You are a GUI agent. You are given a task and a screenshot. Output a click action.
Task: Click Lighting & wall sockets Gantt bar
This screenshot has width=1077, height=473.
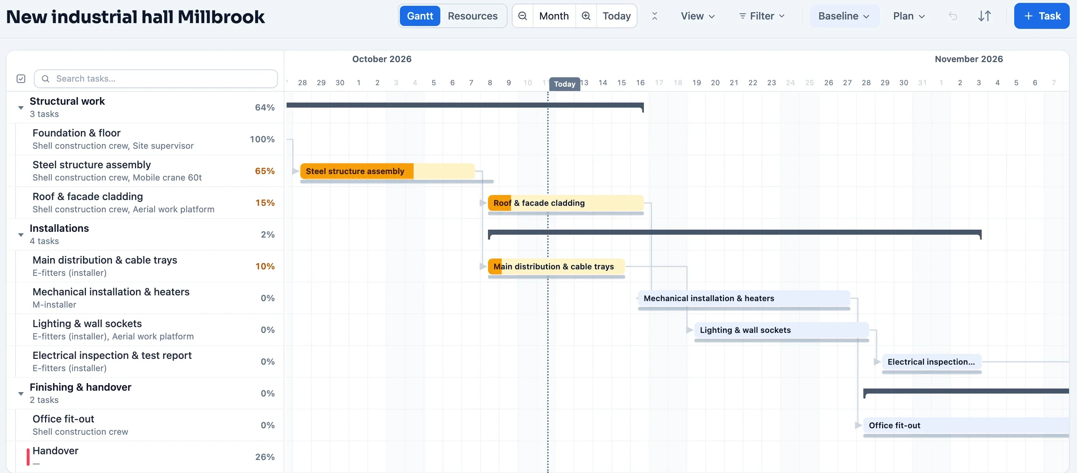(781, 330)
